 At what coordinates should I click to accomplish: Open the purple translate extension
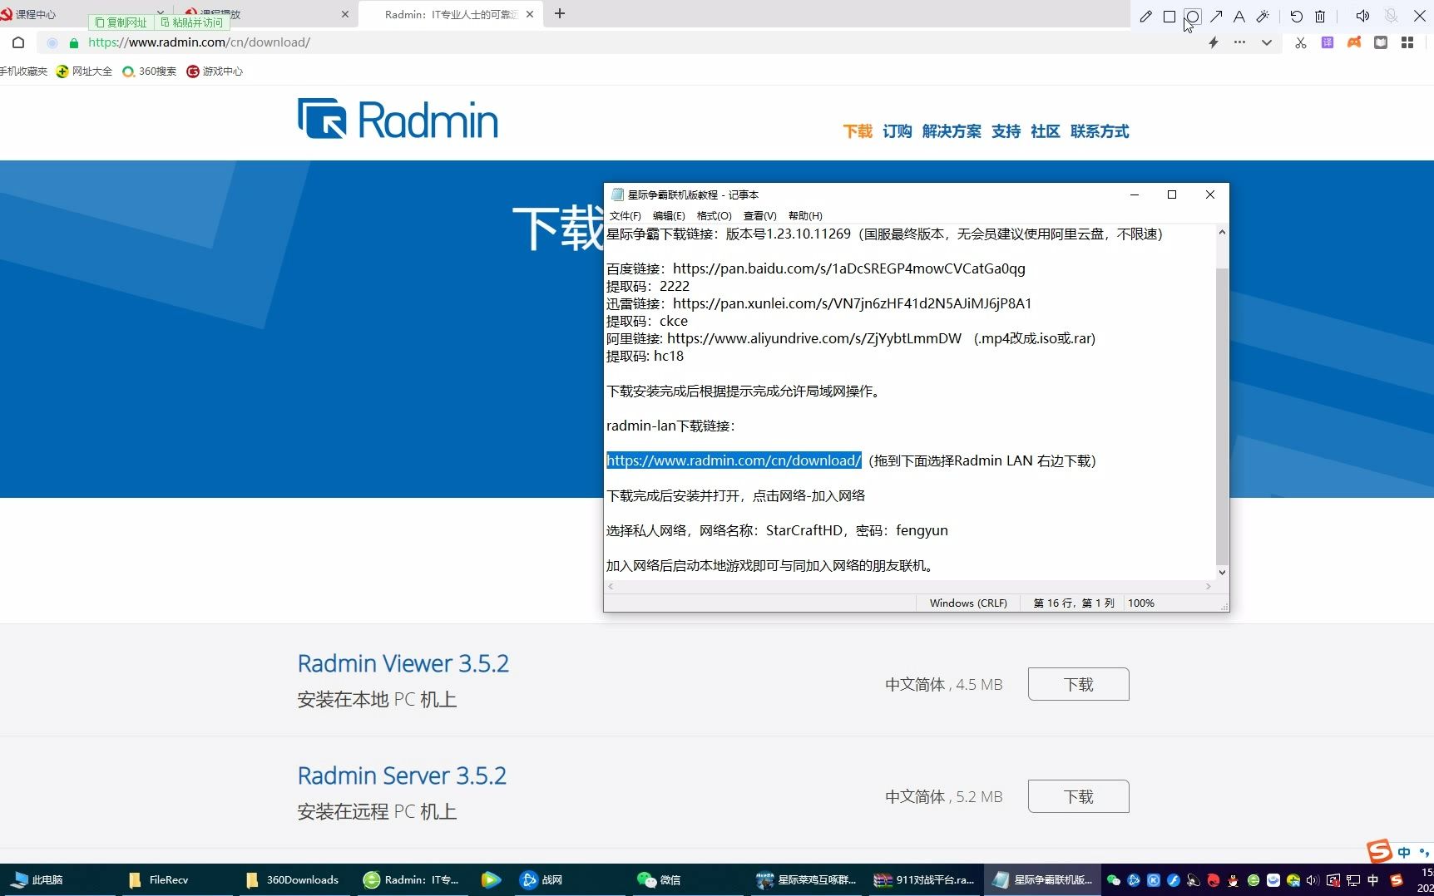pyautogui.click(x=1328, y=42)
